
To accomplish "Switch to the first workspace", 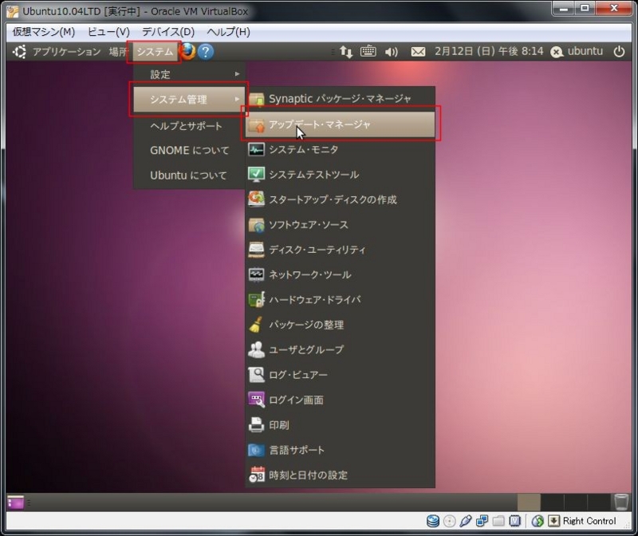I will tap(529, 502).
